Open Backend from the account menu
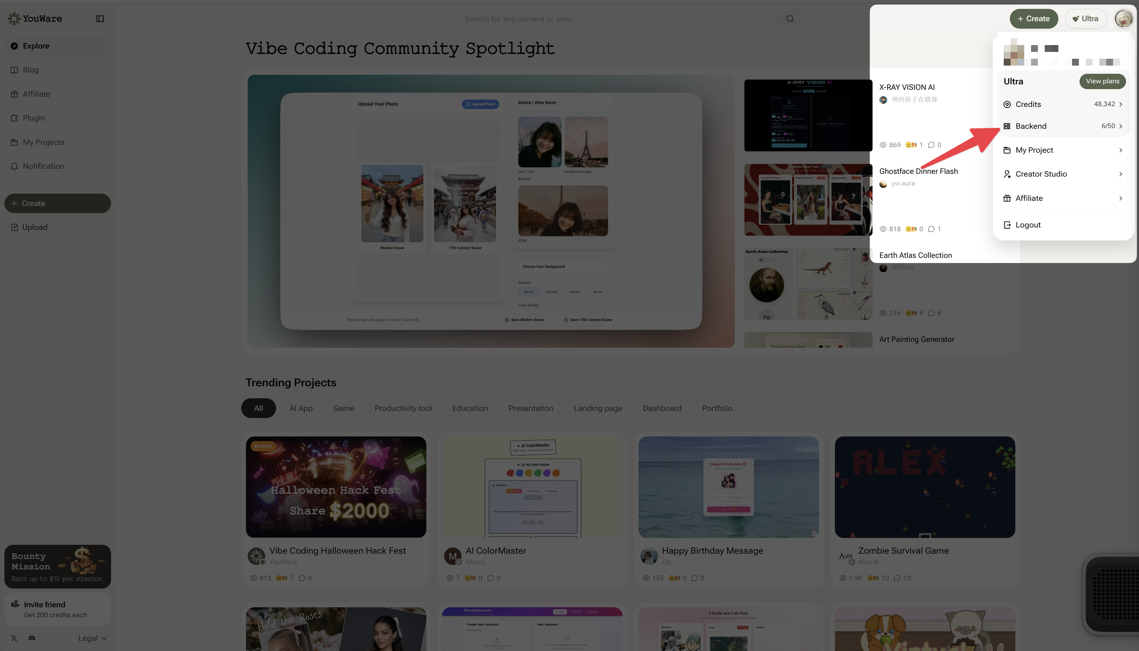 coord(1031,126)
